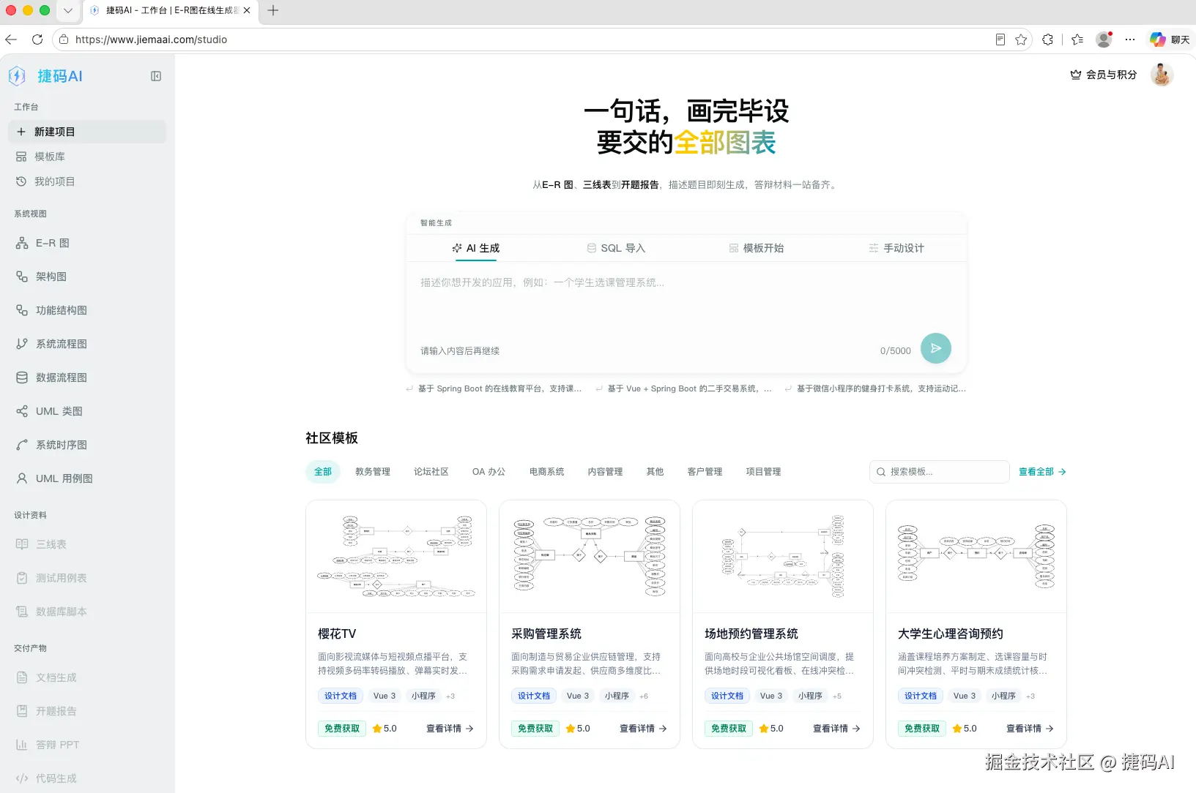The height and width of the screenshot is (793, 1196).
Task: Click the browser reload icon
Action: 37,40
